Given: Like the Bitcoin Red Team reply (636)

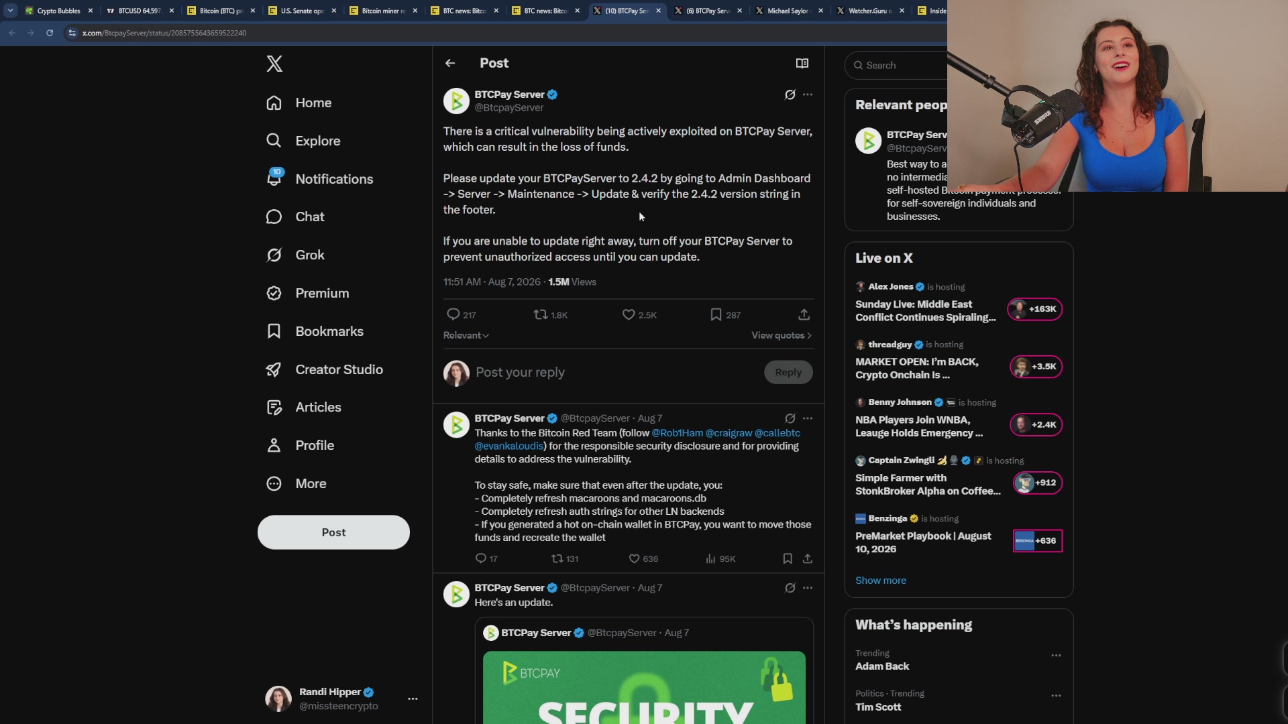Looking at the screenshot, I should tap(643, 558).
